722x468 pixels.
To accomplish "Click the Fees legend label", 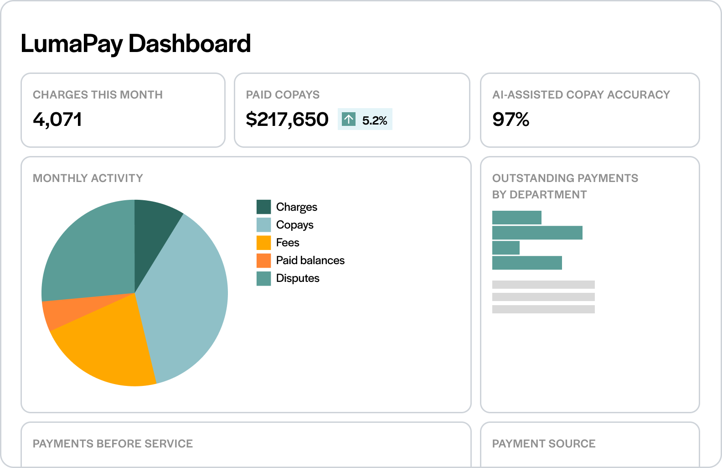I will [288, 243].
